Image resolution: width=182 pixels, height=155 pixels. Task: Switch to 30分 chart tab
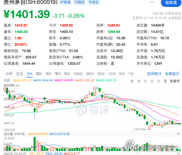[101, 74]
